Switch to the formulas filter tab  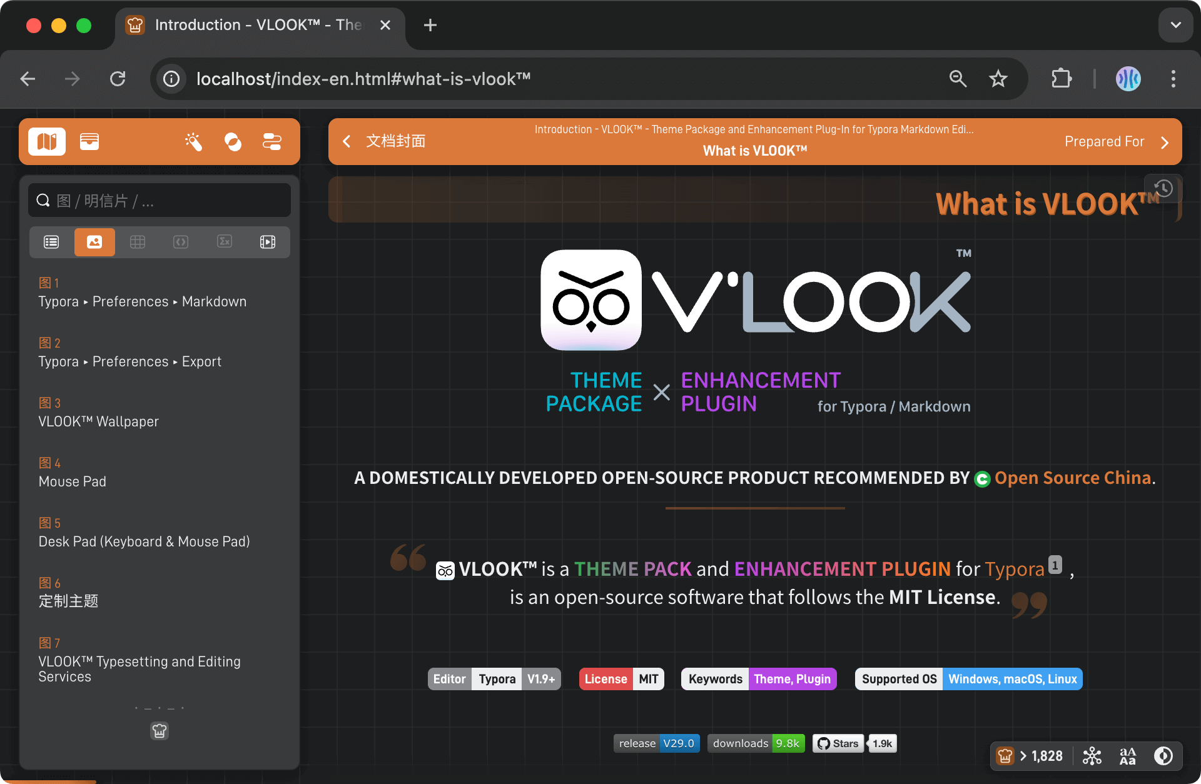[225, 242]
